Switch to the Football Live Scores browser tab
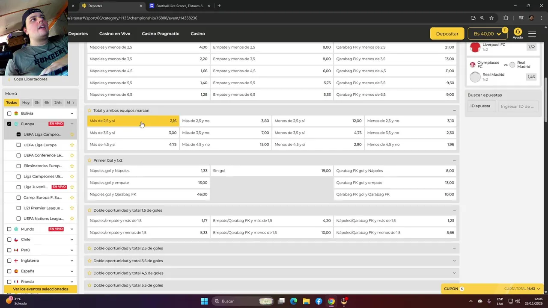Image resolution: width=548 pixels, height=308 pixels. click(x=180, y=6)
